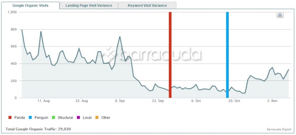Open the Barracuda Digital credit link
The image size is (296, 135).
[x=279, y=129]
